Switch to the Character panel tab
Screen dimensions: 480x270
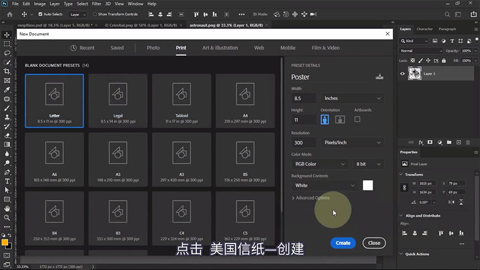(424, 29)
